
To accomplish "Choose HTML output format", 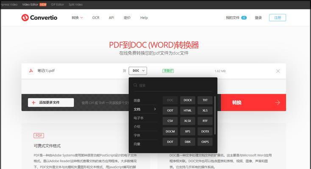I will [x=188, y=110].
